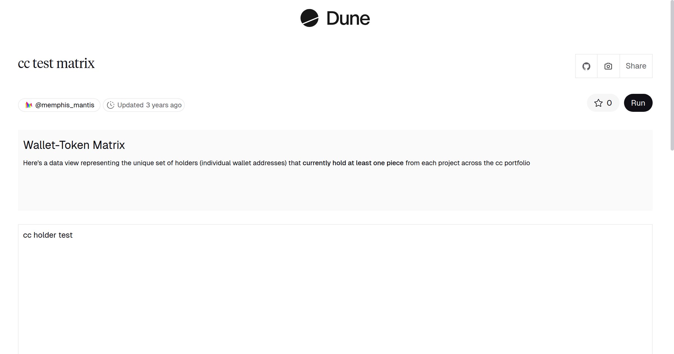Click the empty area of the cc holder test panel
This screenshot has height=354, width=674.
[334, 295]
